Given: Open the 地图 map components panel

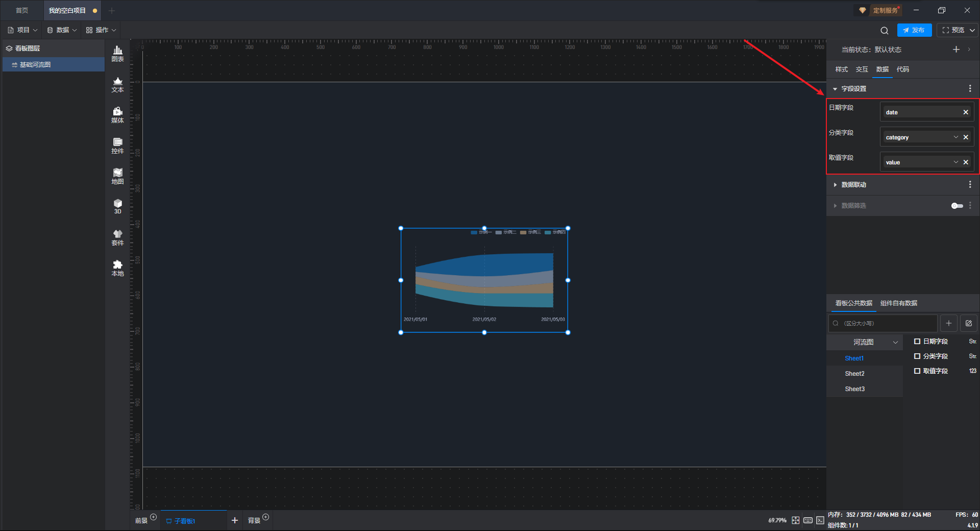Looking at the screenshot, I should coord(117,176).
